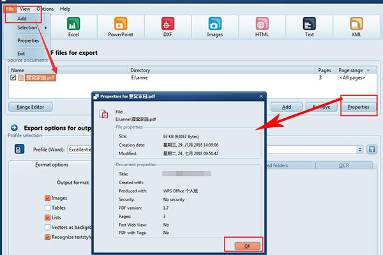Image resolution: width=383 pixels, height=255 pixels.
Task: Pick the DXF export format icon
Action: [167, 24]
